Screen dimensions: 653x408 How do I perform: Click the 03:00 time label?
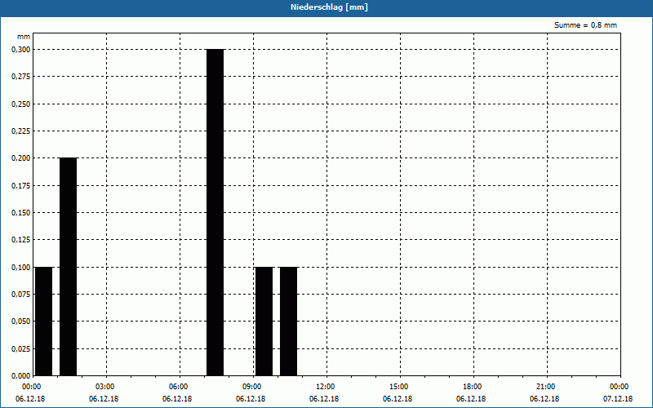tap(104, 387)
